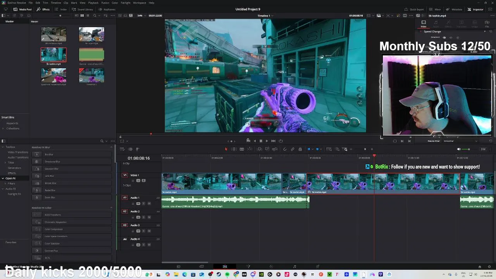Open the Metadata panel
The height and width of the screenshot is (279, 496).
point(454,9)
